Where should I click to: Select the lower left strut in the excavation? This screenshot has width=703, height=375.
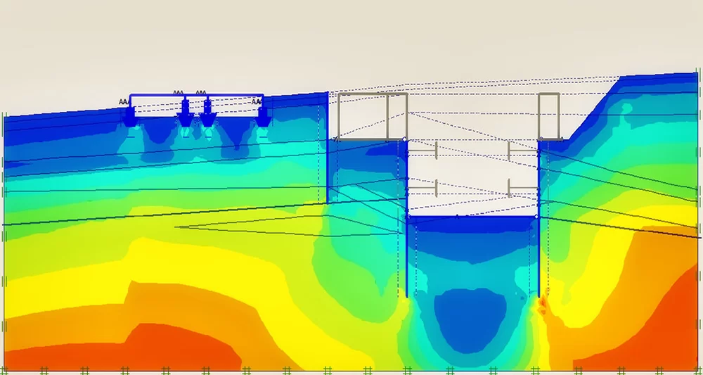point(423,188)
